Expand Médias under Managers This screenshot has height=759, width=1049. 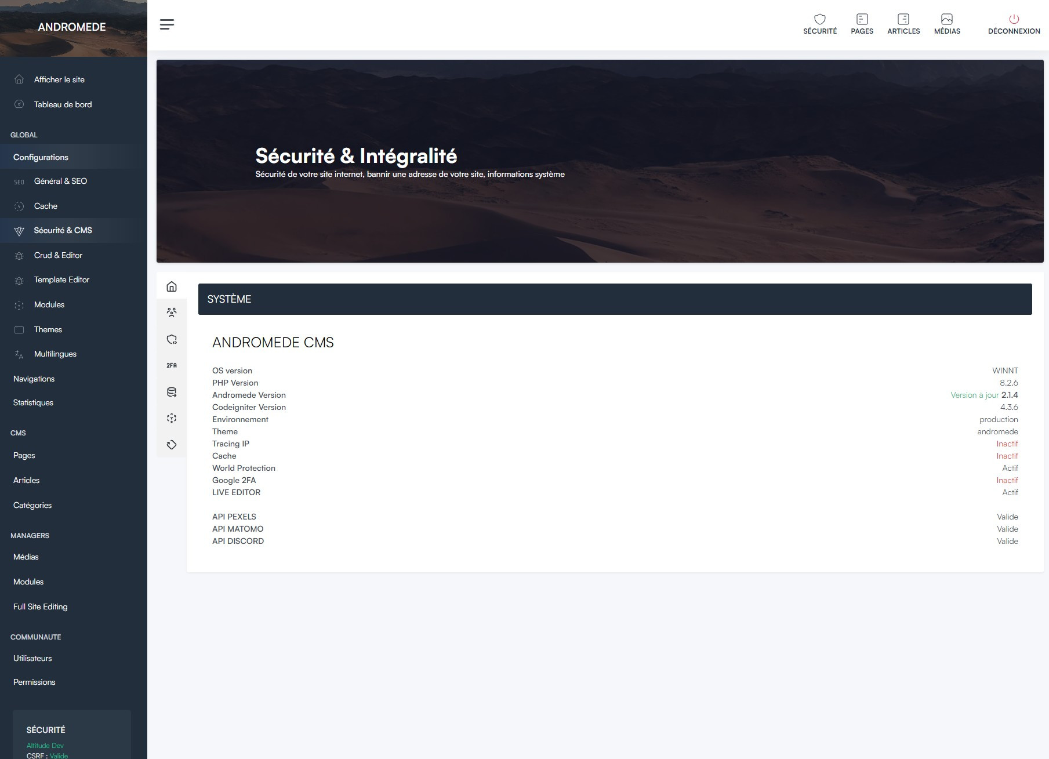26,557
